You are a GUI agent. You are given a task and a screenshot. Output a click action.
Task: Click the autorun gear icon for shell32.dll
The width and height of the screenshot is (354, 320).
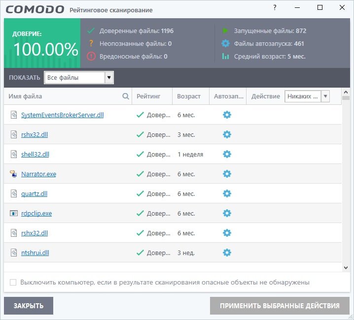pyautogui.click(x=227, y=154)
